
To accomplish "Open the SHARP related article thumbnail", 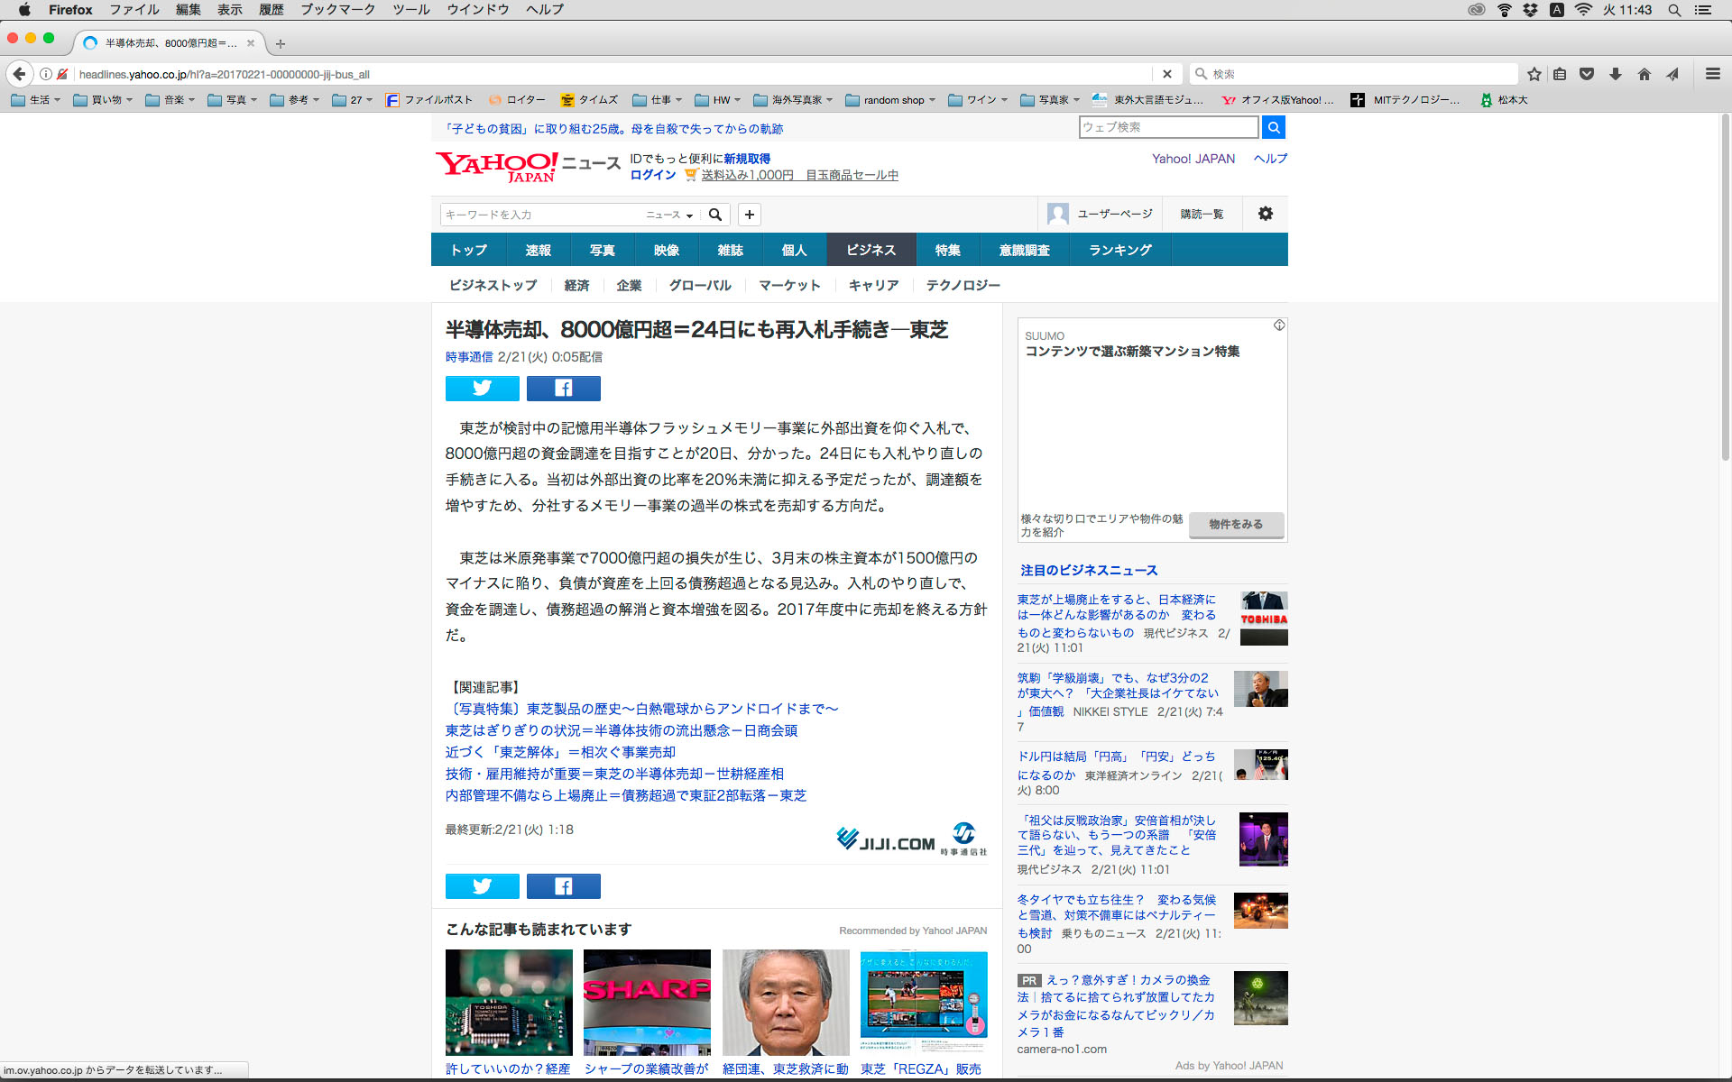I will (647, 1002).
